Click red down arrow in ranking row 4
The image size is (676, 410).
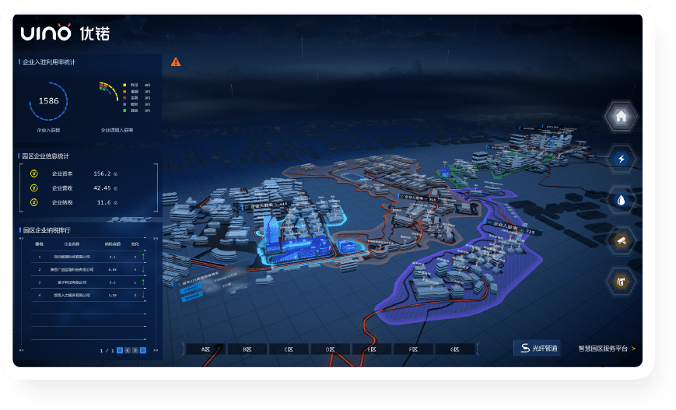point(143,296)
